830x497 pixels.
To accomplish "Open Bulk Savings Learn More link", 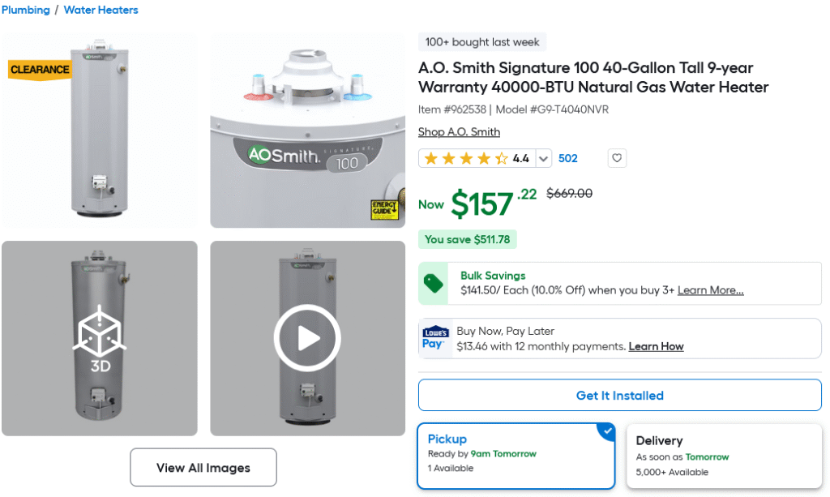I will point(710,290).
